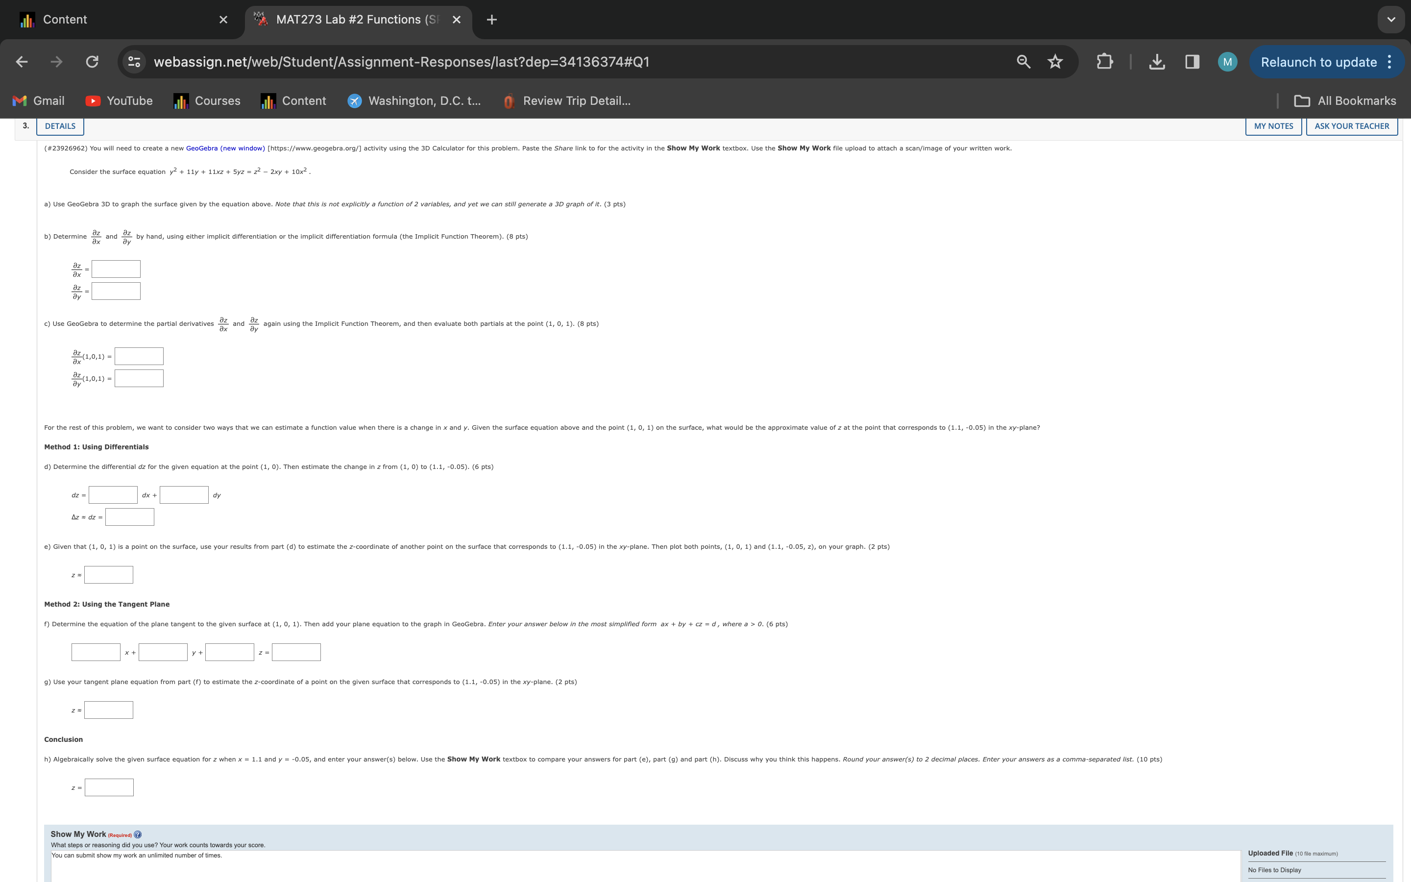Screen dimensions: 1411x882
Task: Open the extensions puzzle icon
Action: [1104, 62]
